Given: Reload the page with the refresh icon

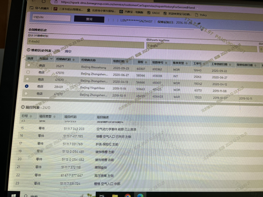Looking at the screenshot, I should tap(44, 1).
